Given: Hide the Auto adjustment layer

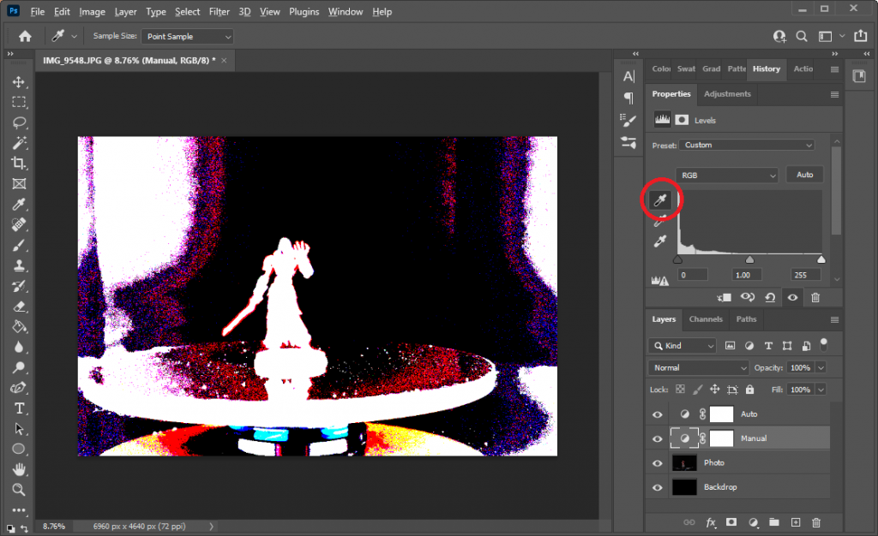Looking at the screenshot, I should 657,414.
